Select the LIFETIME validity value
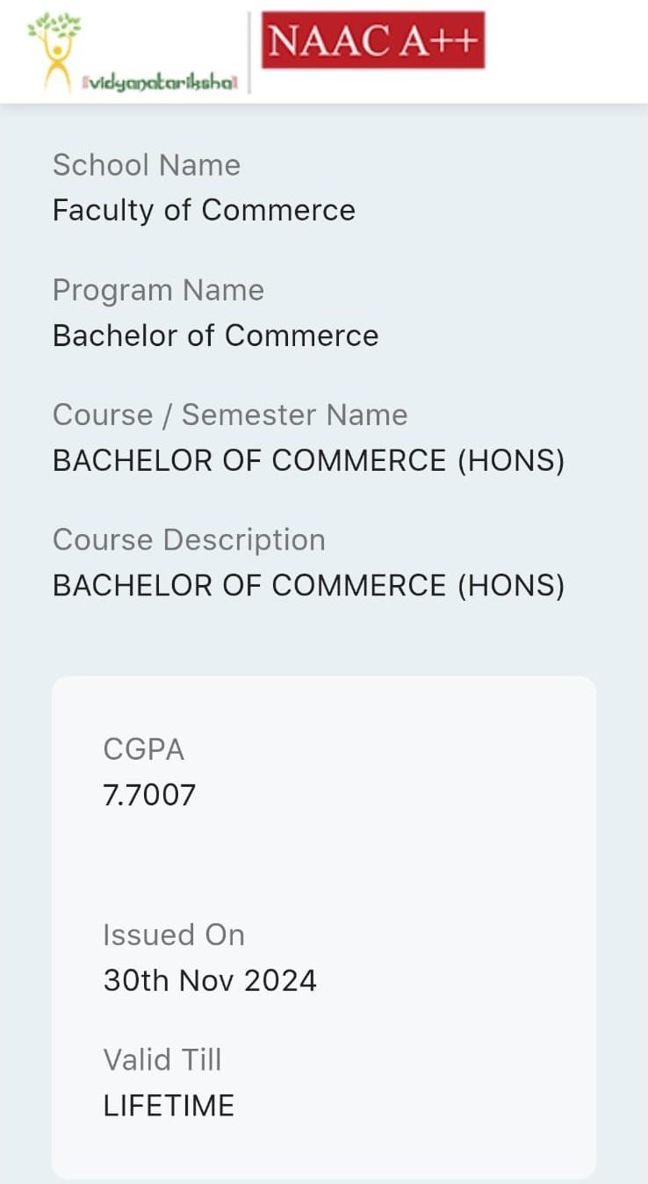Viewport: 648px width, 1184px height. (169, 1105)
